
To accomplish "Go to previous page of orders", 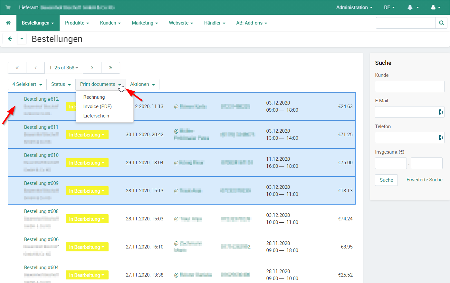I will click(x=35, y=68).
